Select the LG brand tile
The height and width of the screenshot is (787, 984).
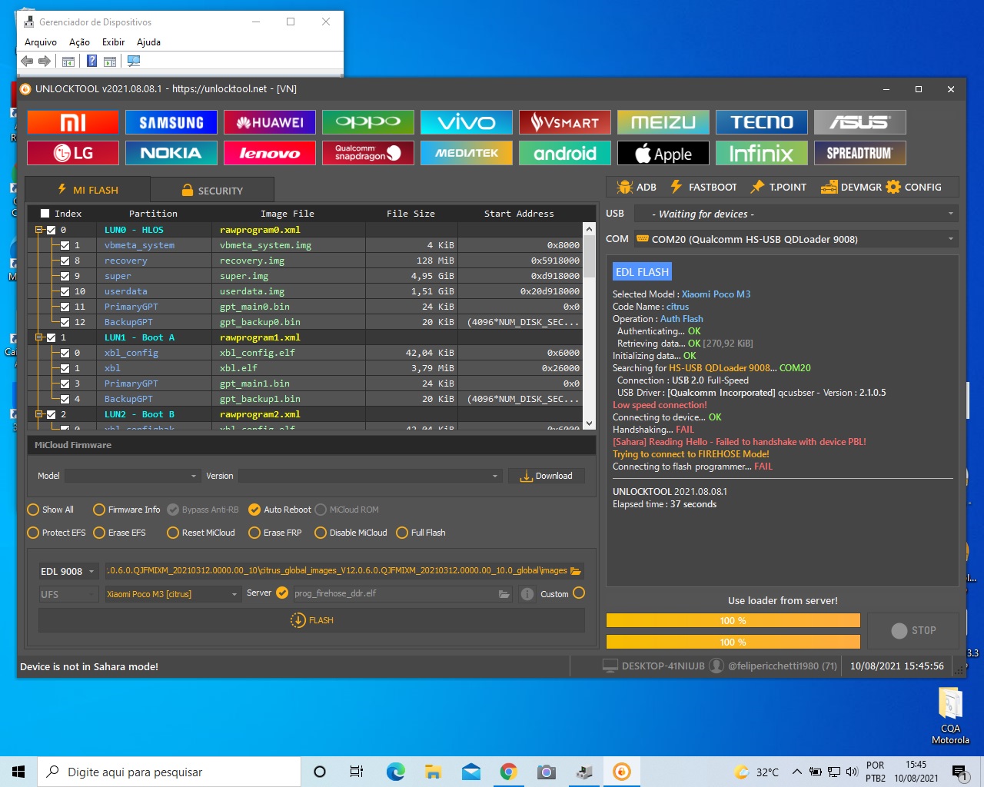coord(73,153)
